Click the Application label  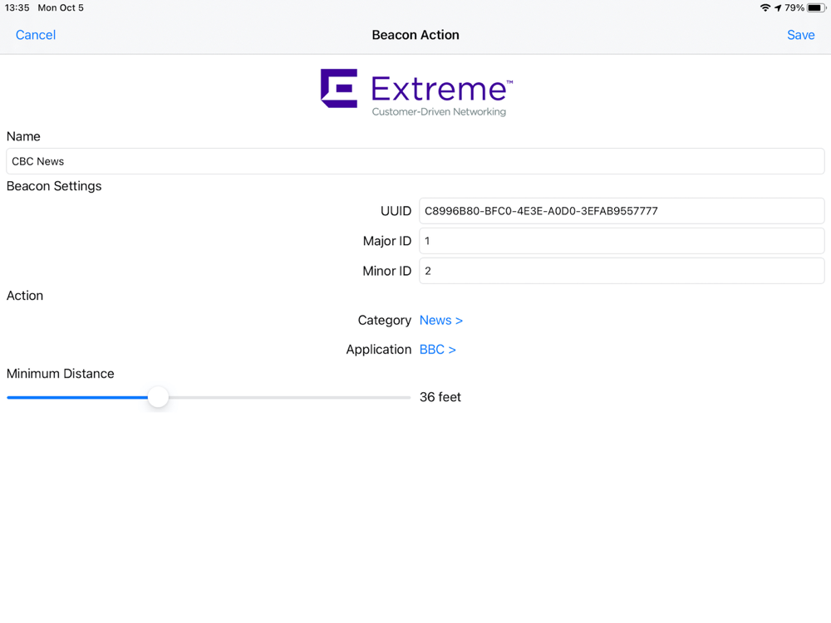click(378, 350)
